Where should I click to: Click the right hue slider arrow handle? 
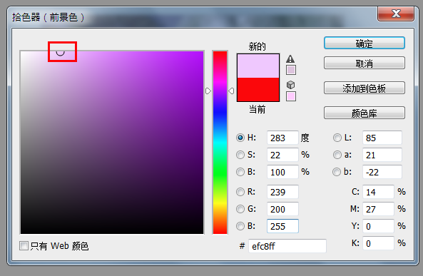click(x=231, y=91)
